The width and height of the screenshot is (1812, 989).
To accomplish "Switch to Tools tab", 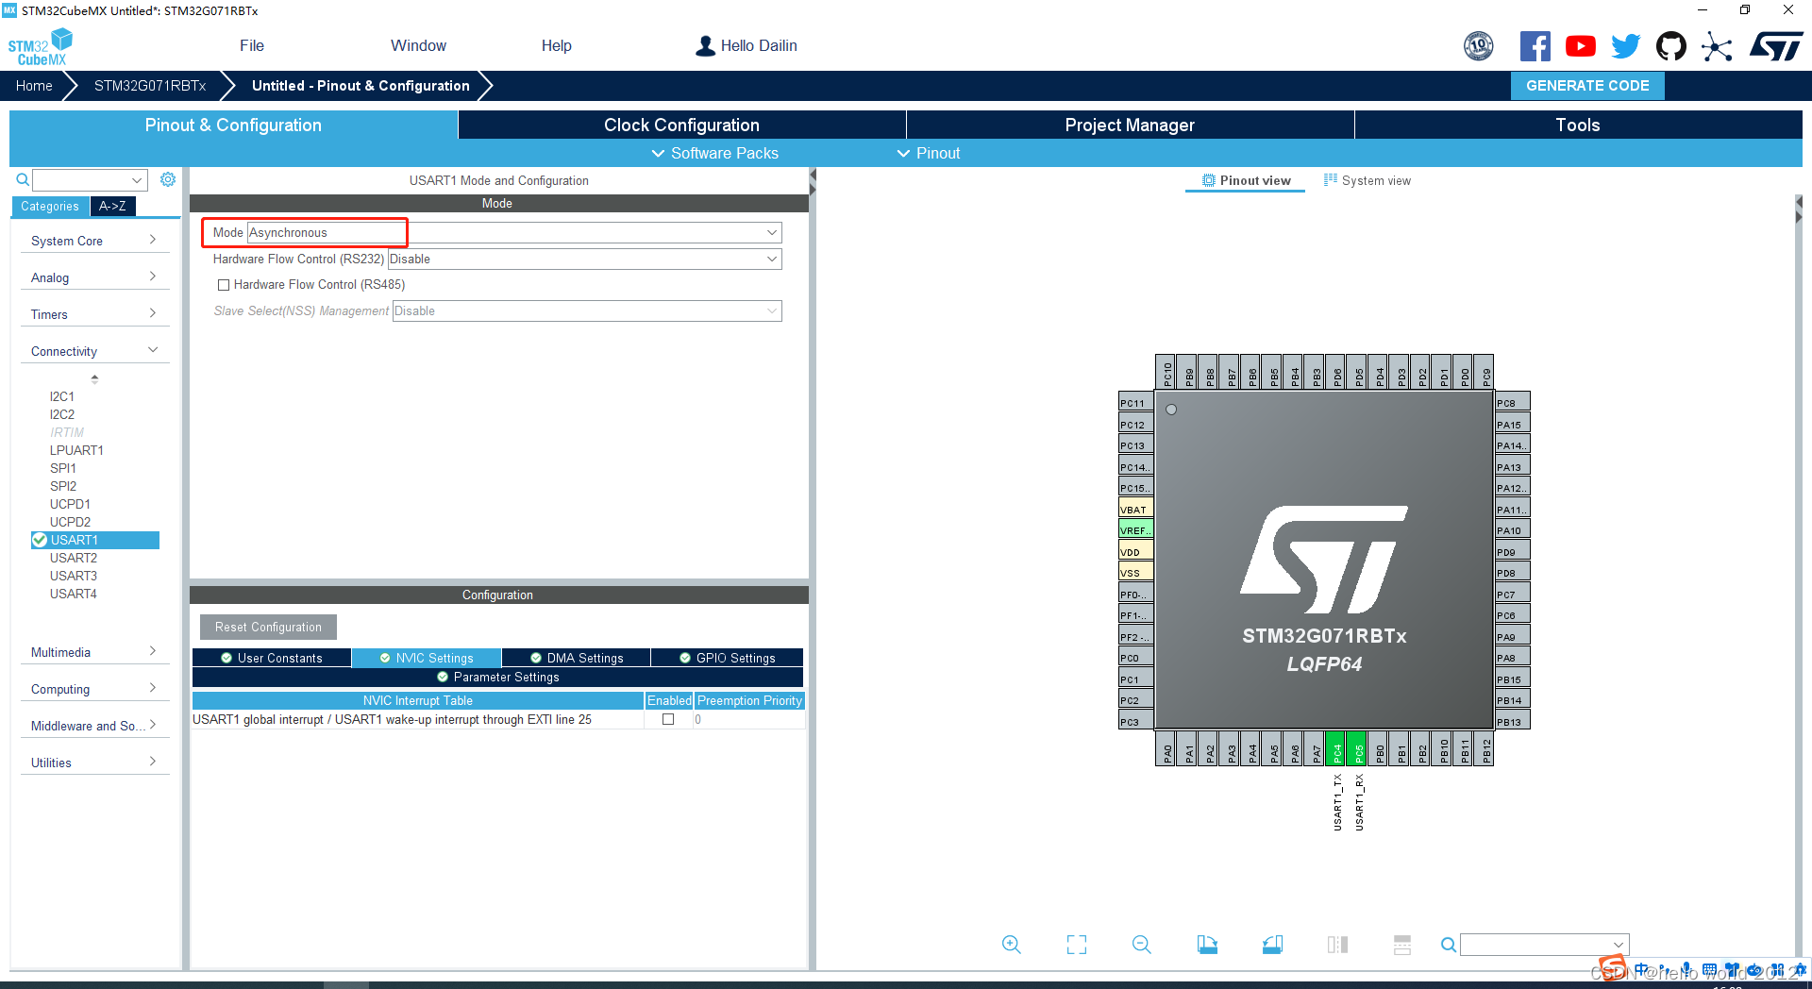I will coord(1578,125).
